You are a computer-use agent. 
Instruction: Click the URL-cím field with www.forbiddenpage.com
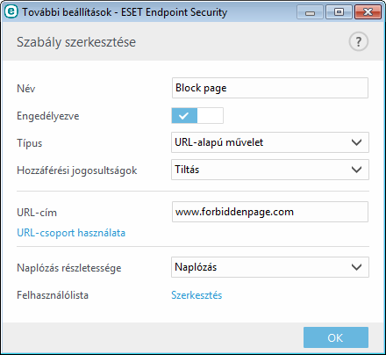270,212
